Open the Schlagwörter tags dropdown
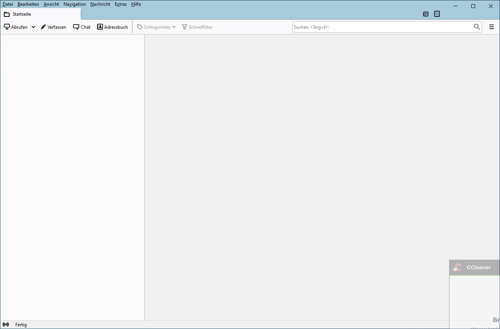 157,27
